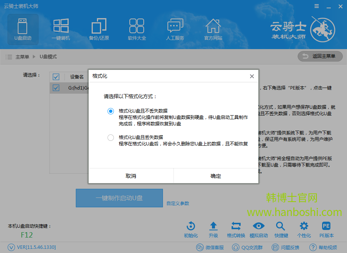This screenshot has height=253, width=347.
Task: Confirm formatting by clicking 确定
Action: pos(216,176)
